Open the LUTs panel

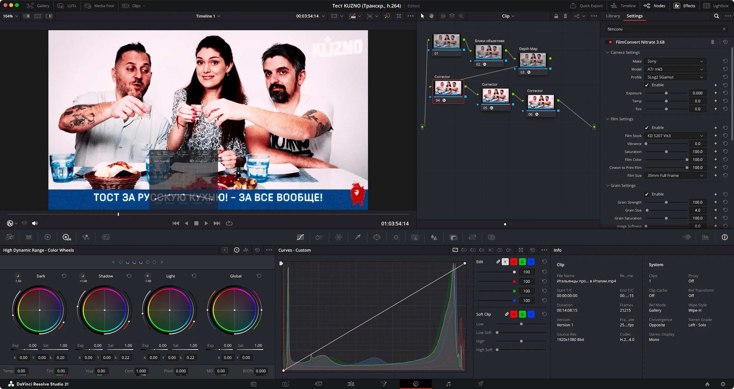tap(67, 6)
